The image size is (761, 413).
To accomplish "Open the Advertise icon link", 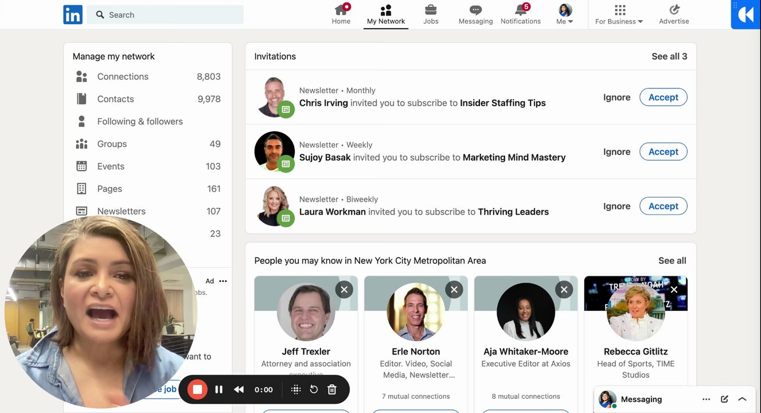I will tap(674, 15).
